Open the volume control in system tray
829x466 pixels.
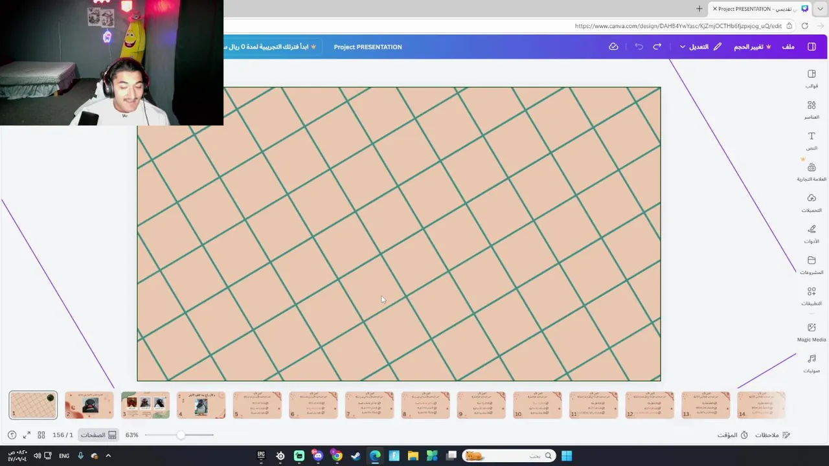(37, 456)
